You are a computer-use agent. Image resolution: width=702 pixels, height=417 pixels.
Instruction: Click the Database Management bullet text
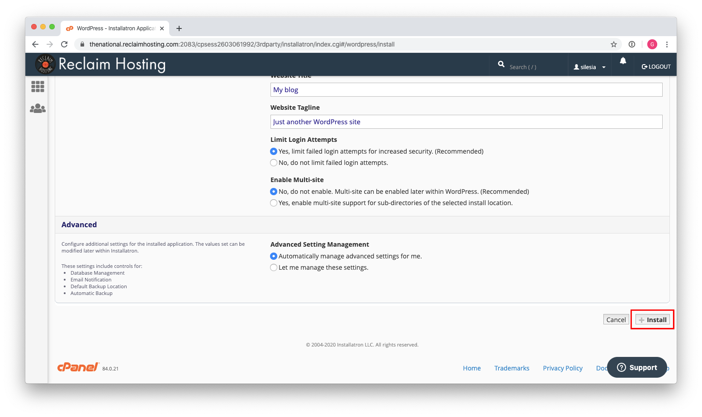tap(97, 273)
